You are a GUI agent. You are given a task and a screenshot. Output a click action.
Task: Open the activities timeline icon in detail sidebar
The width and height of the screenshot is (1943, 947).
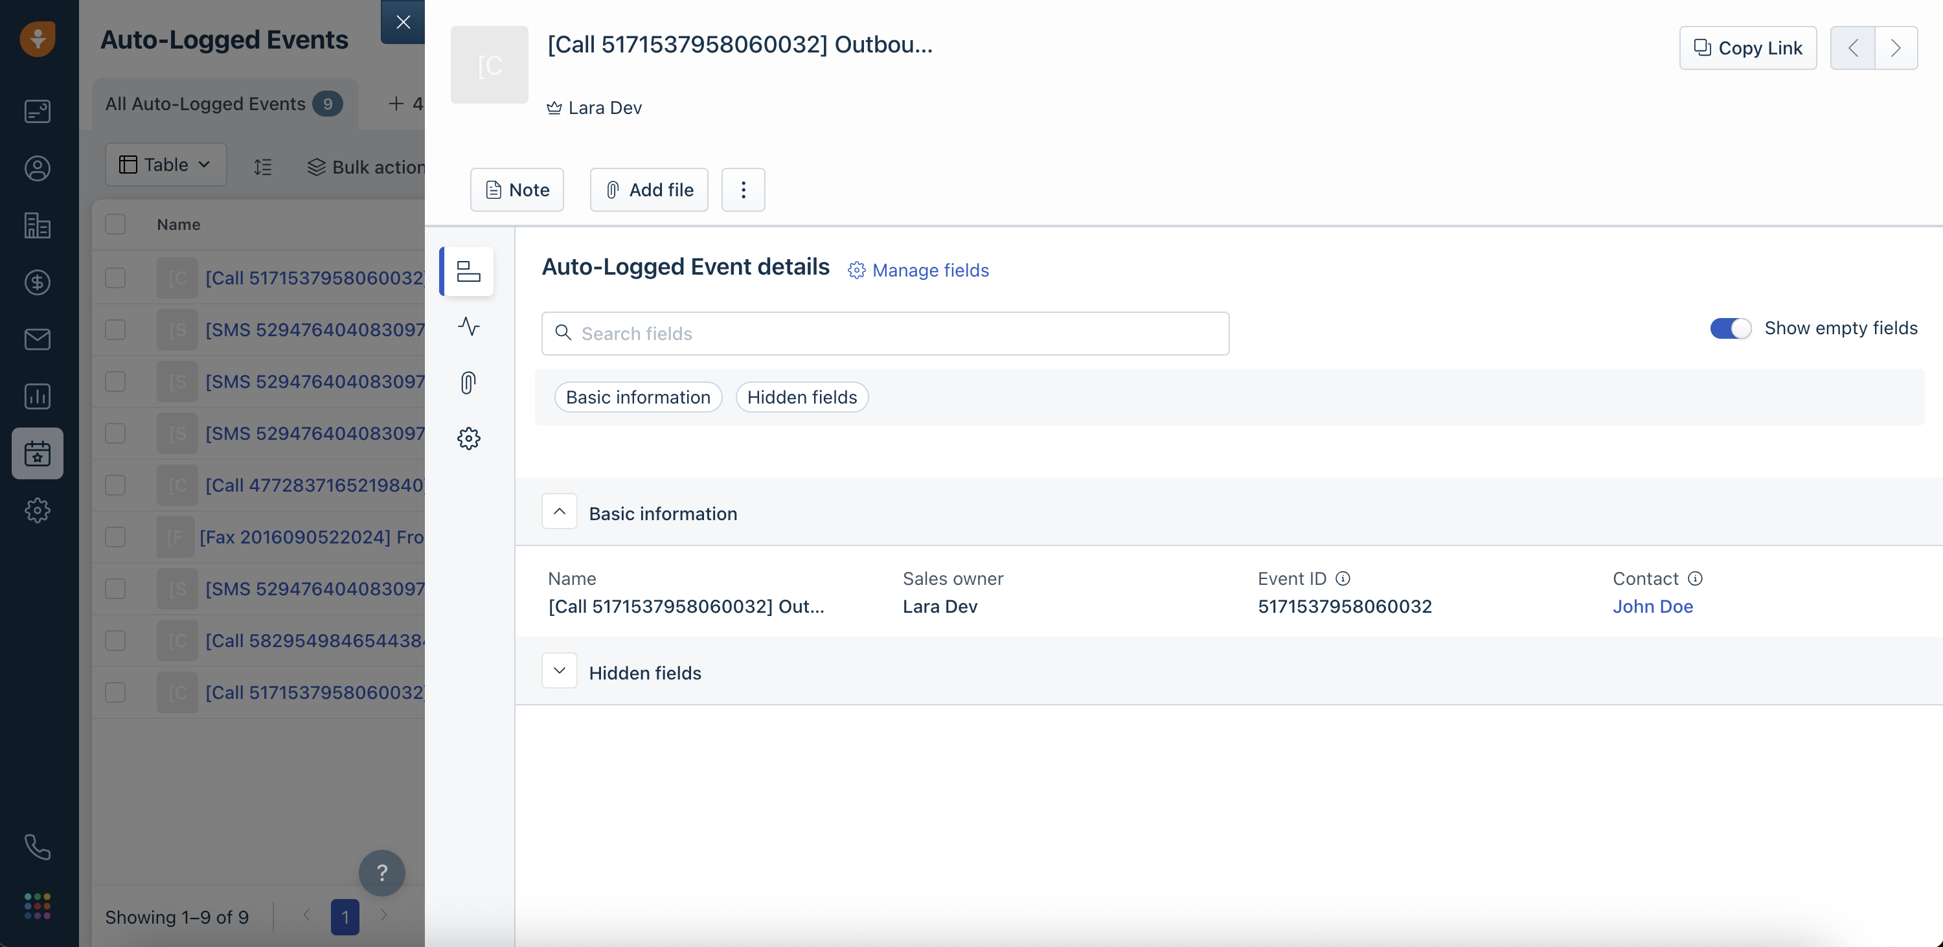[x=468, y=326]
